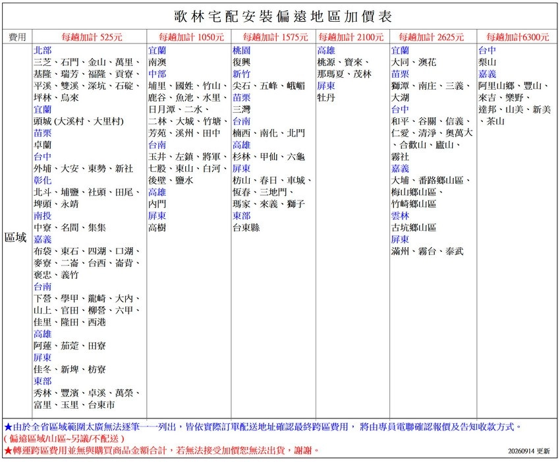Click the text 三芝、石門、金山、萬里
This screenshot has height=462, width=560.
tap(83, 62)
